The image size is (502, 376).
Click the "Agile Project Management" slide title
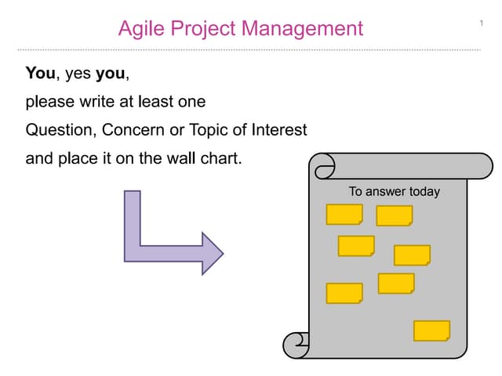point(240,29)
